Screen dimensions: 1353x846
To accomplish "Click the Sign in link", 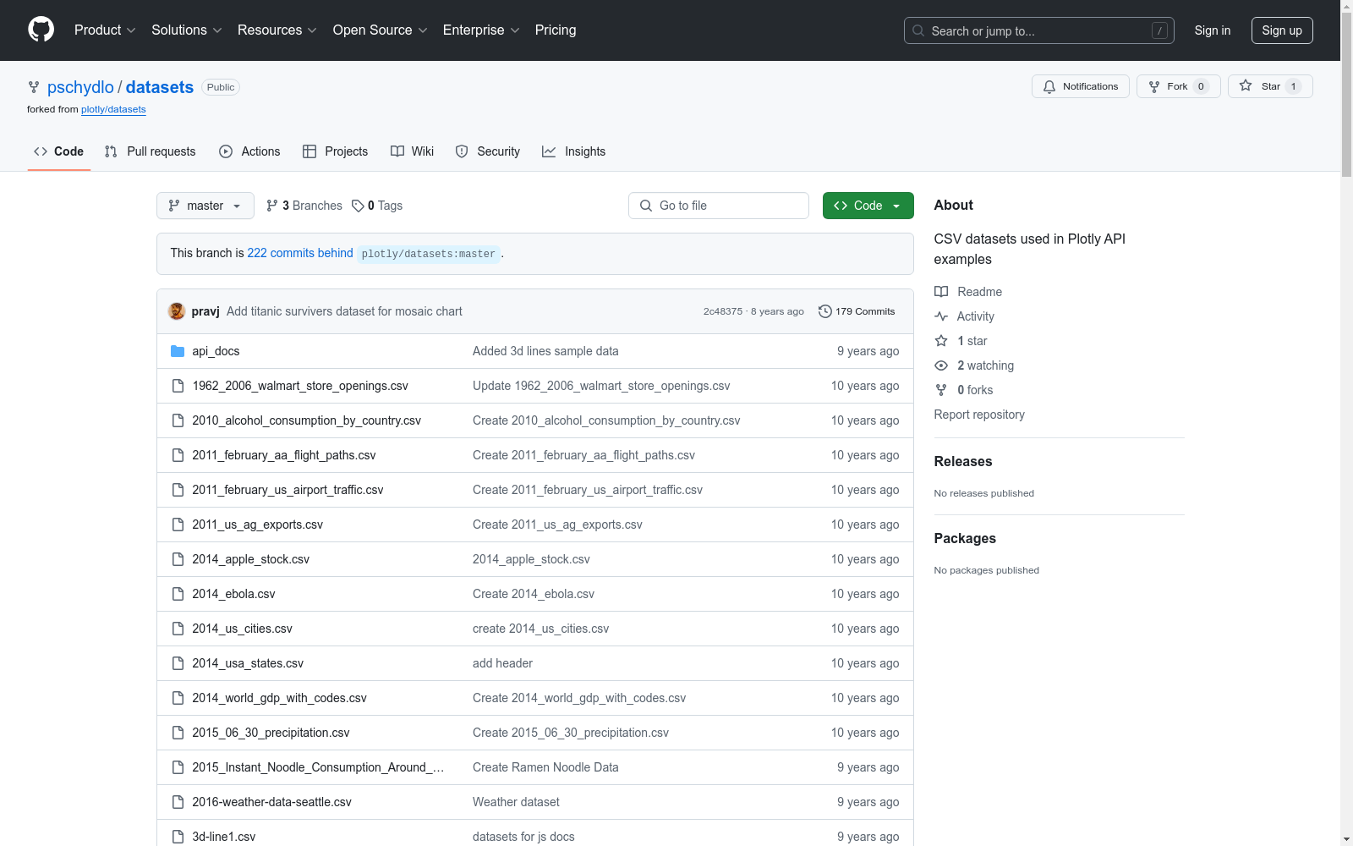I will (1213, 30).
